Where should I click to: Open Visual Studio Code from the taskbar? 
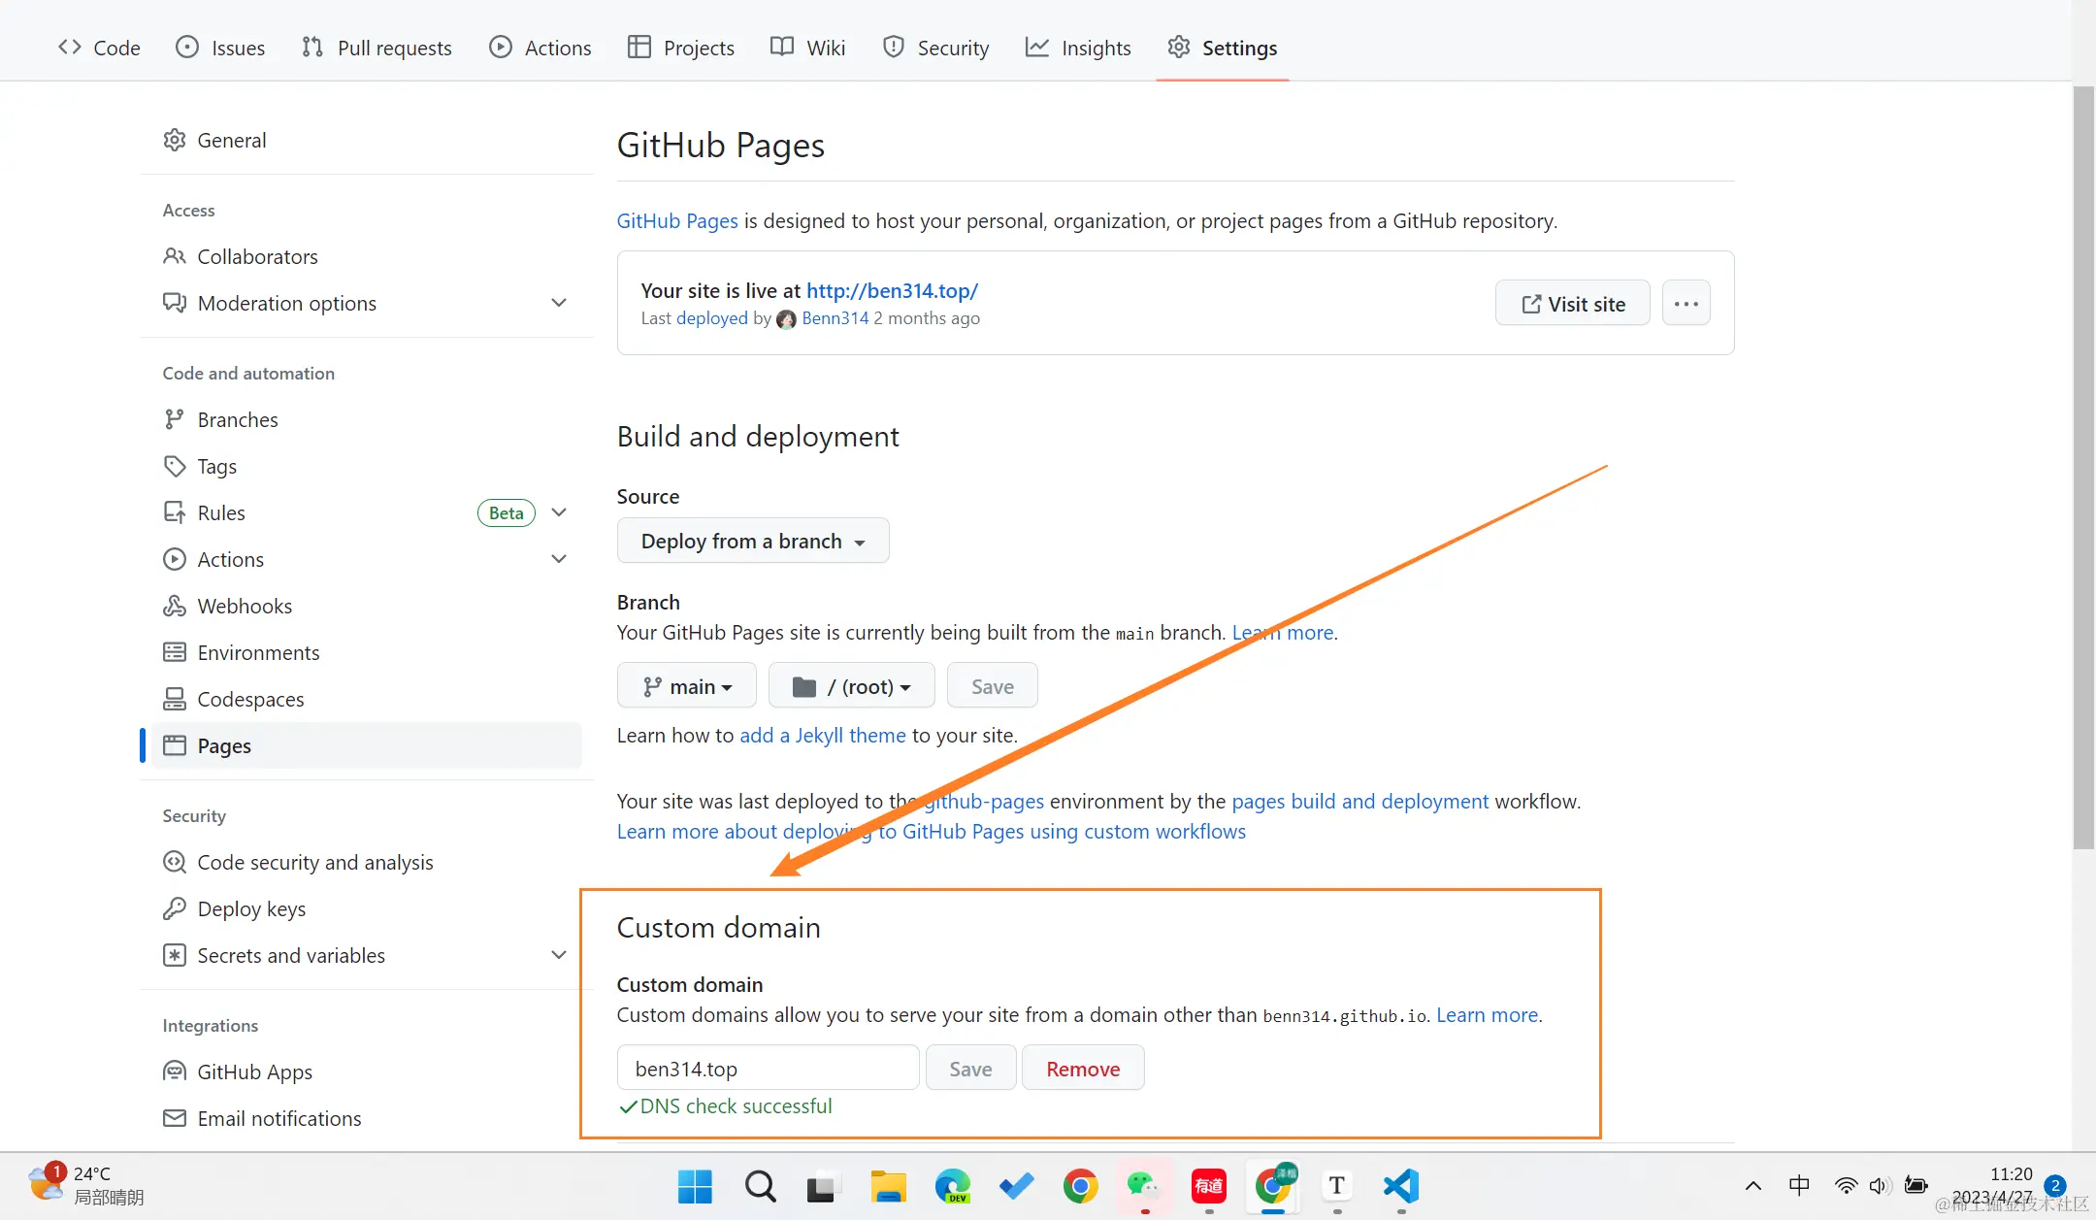1400,1186
